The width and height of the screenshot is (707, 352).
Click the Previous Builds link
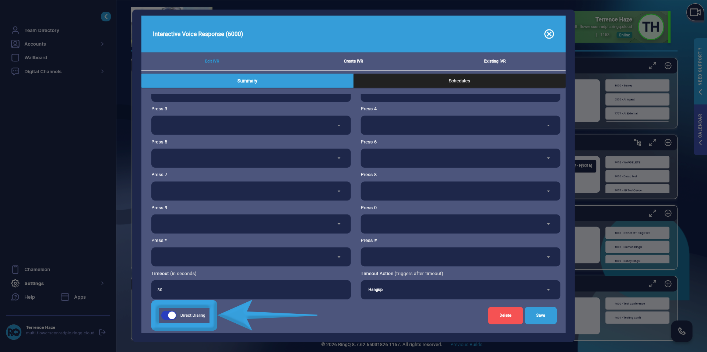(x=466, y=344)
